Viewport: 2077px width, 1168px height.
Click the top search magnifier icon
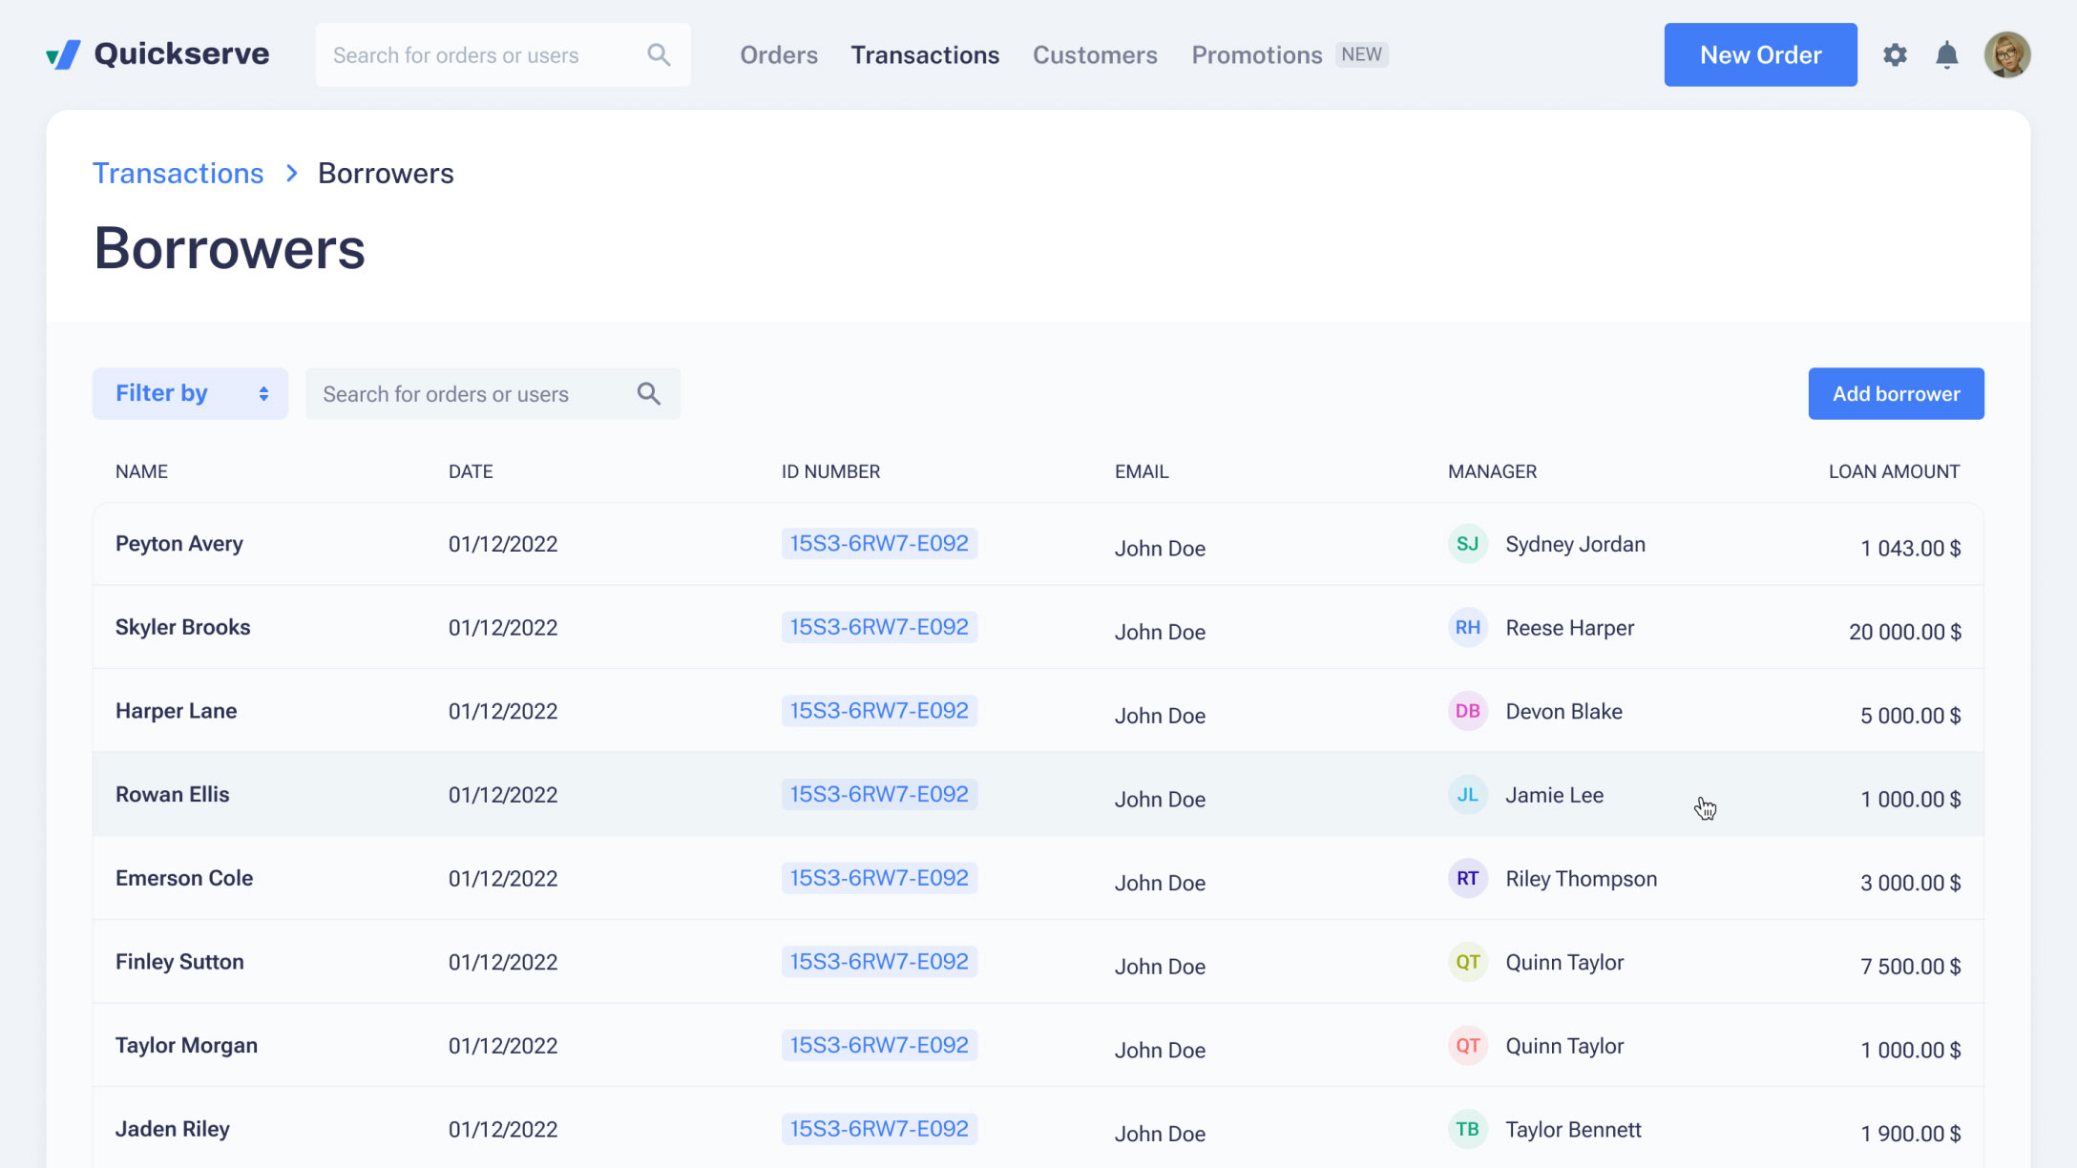(x=659, y=55)
